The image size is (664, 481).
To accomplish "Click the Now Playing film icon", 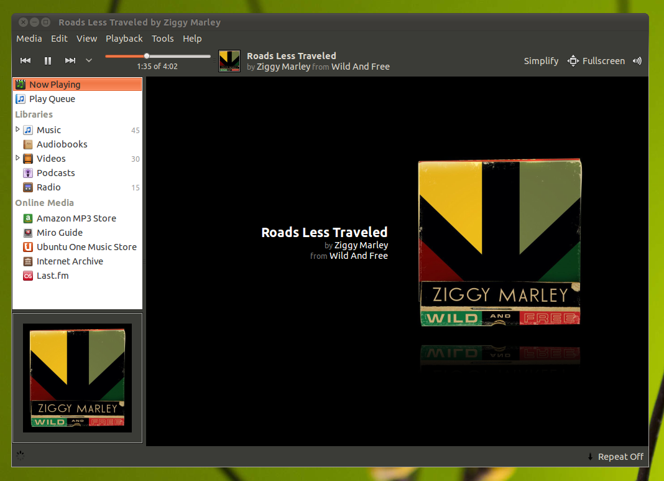I will coord(21,85).
